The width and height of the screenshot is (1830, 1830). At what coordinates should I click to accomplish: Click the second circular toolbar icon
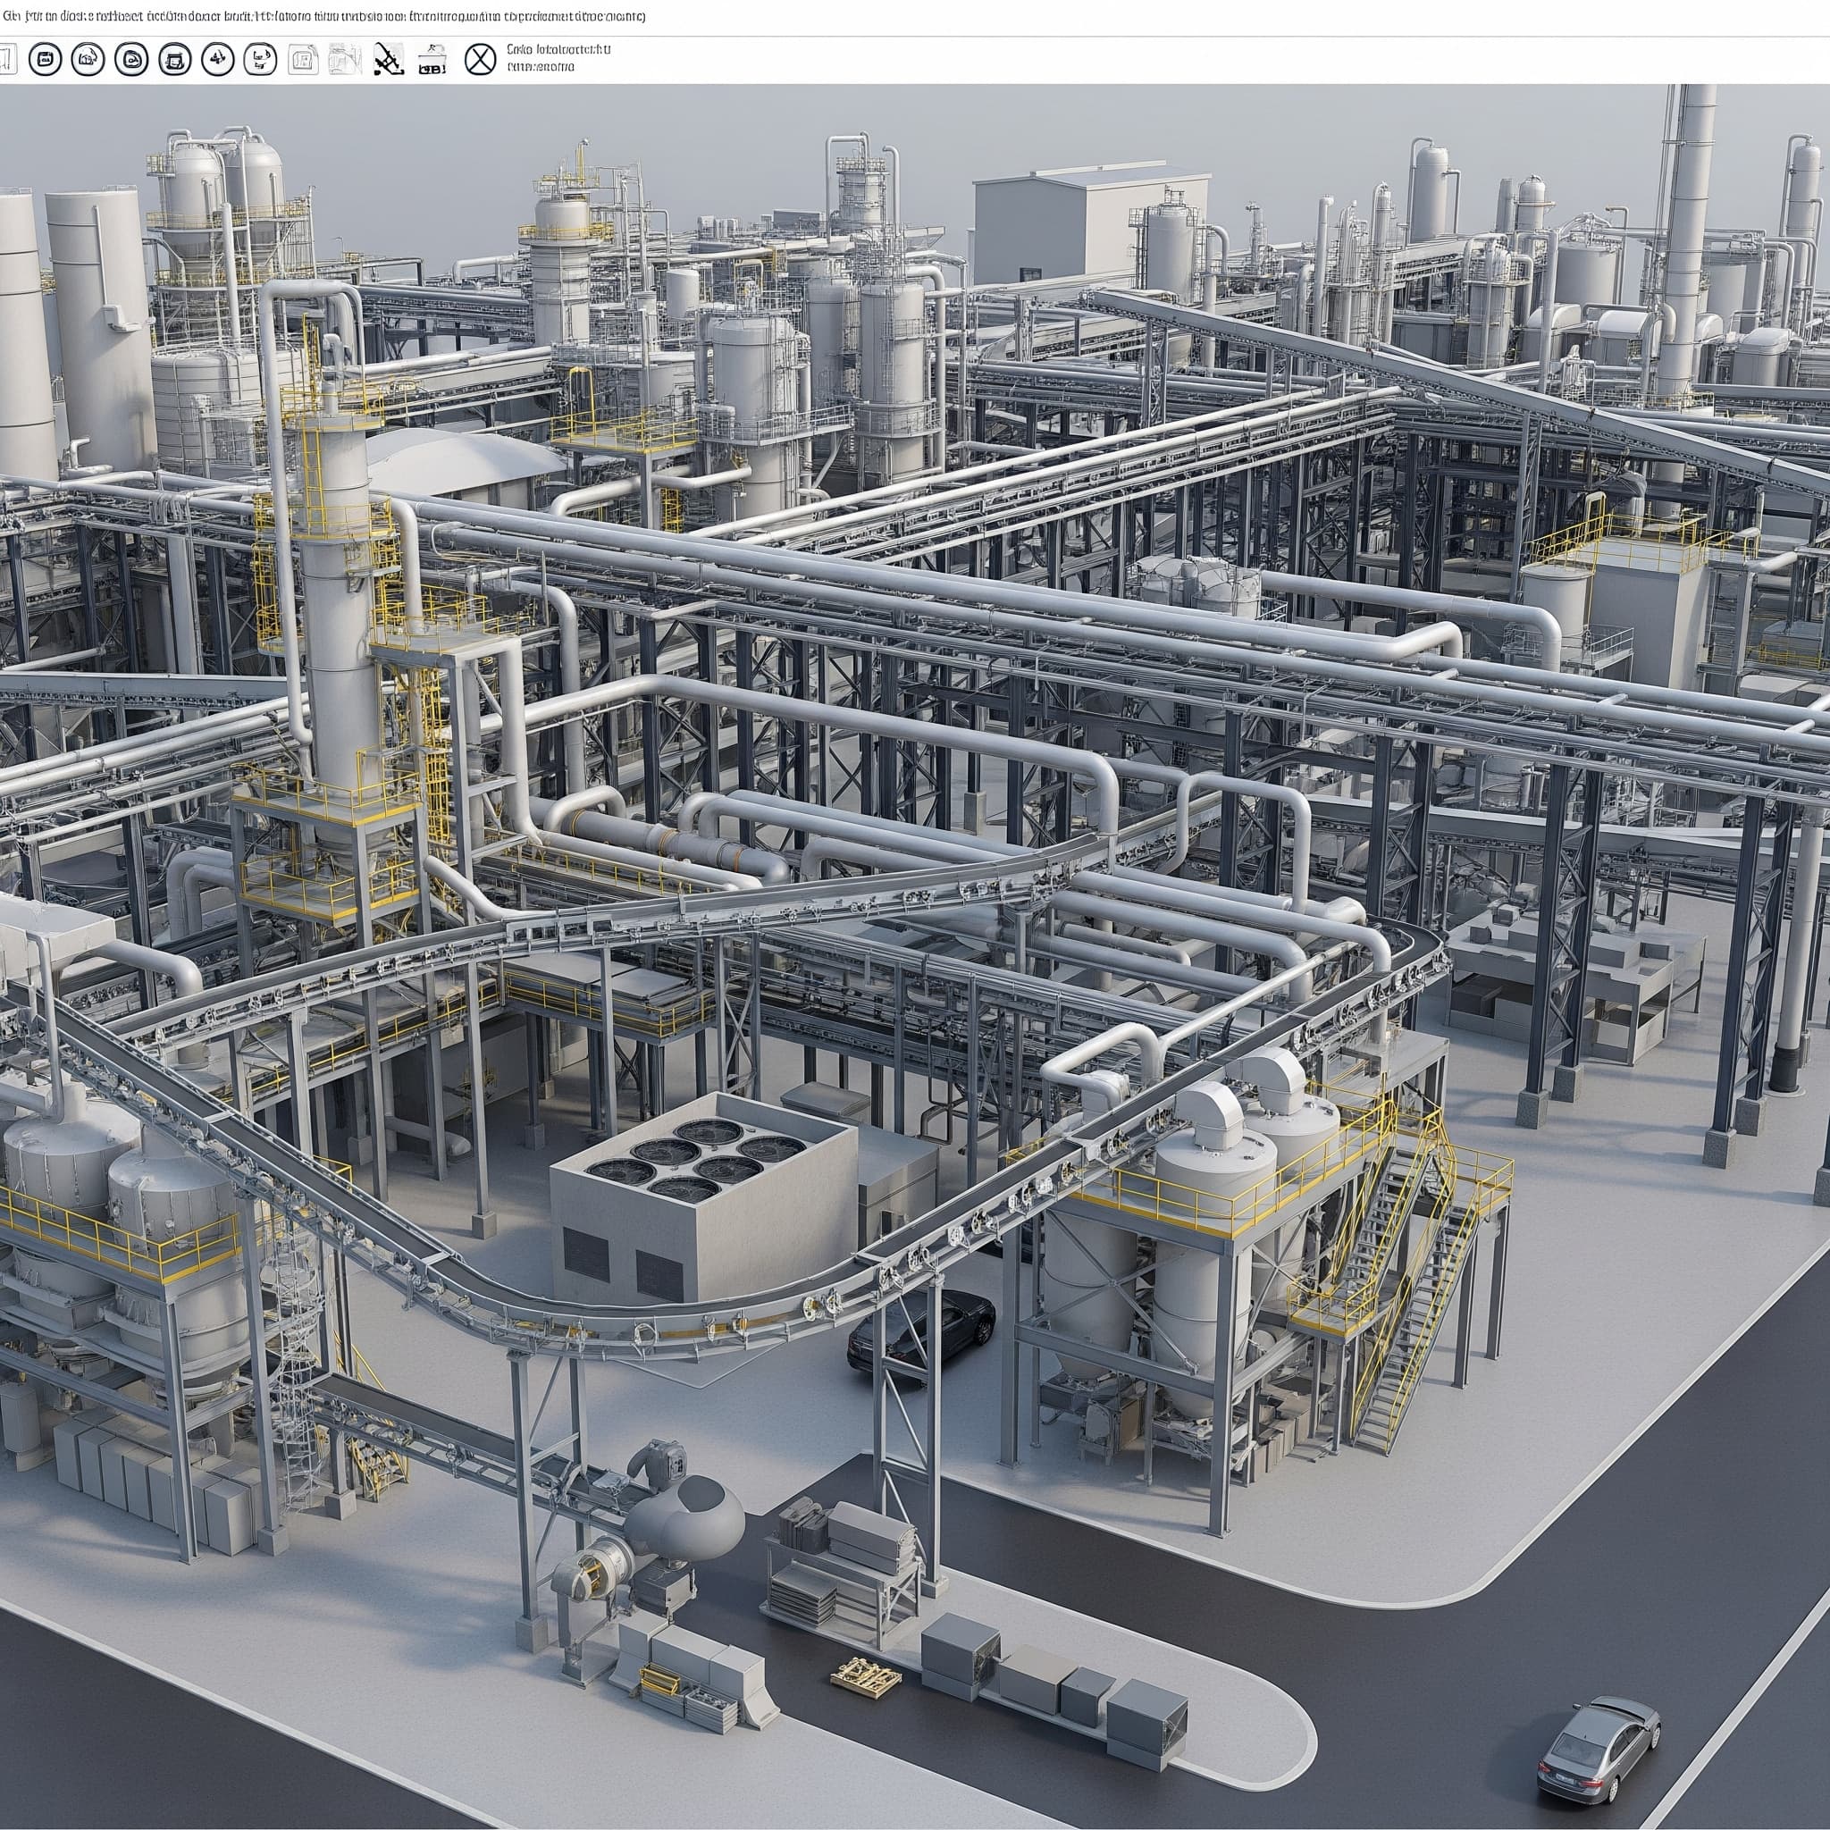[88, 60]
